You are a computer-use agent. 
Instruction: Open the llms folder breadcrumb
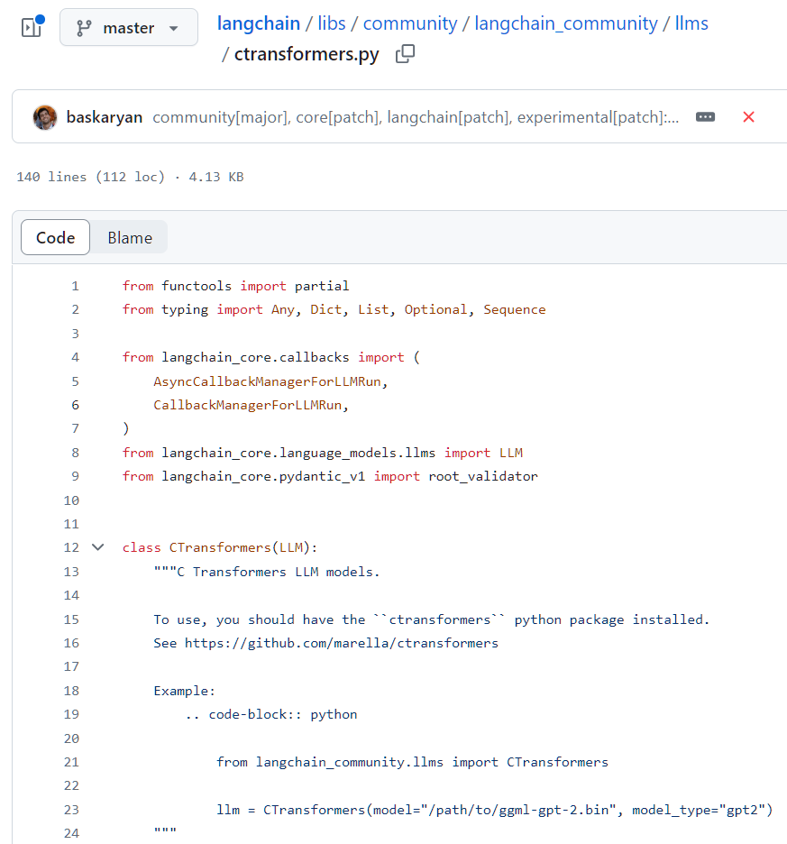click(691, 23)
